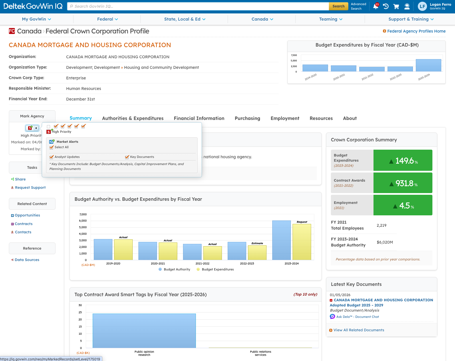
Task: Click the 2,219 total employees value
Action: pos(382,225)
